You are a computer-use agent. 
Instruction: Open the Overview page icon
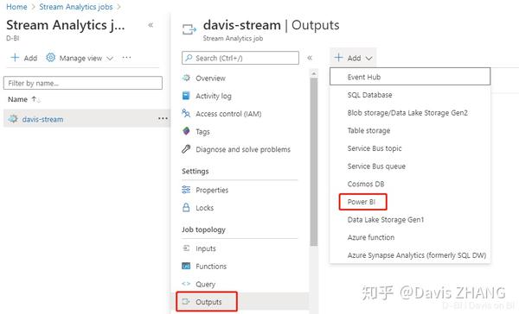[186, 78]
